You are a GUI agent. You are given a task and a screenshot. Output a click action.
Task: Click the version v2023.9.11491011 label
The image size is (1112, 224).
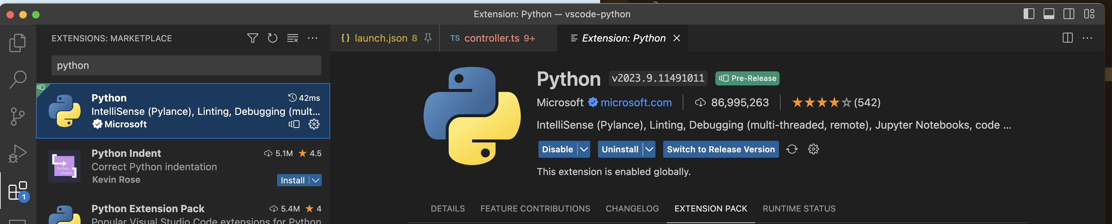[x=658, y=78]
